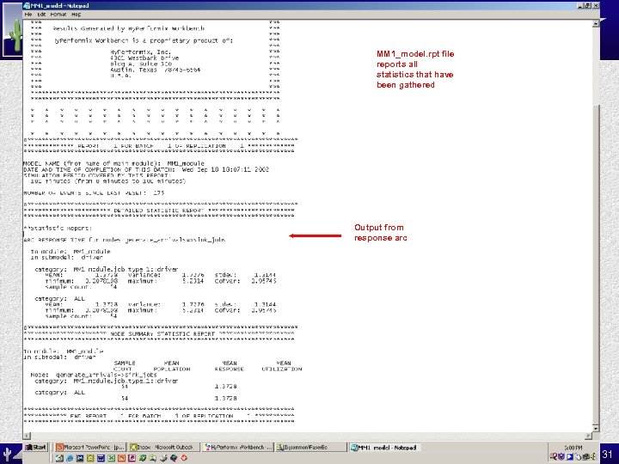Viewport: 619px width, 464px height.
Task: Click the Notepad icon in the title bar
Action: click(x=27, y=5)
